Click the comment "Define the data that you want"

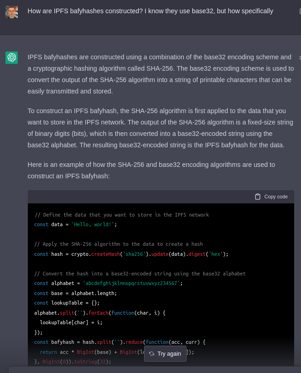122,215
